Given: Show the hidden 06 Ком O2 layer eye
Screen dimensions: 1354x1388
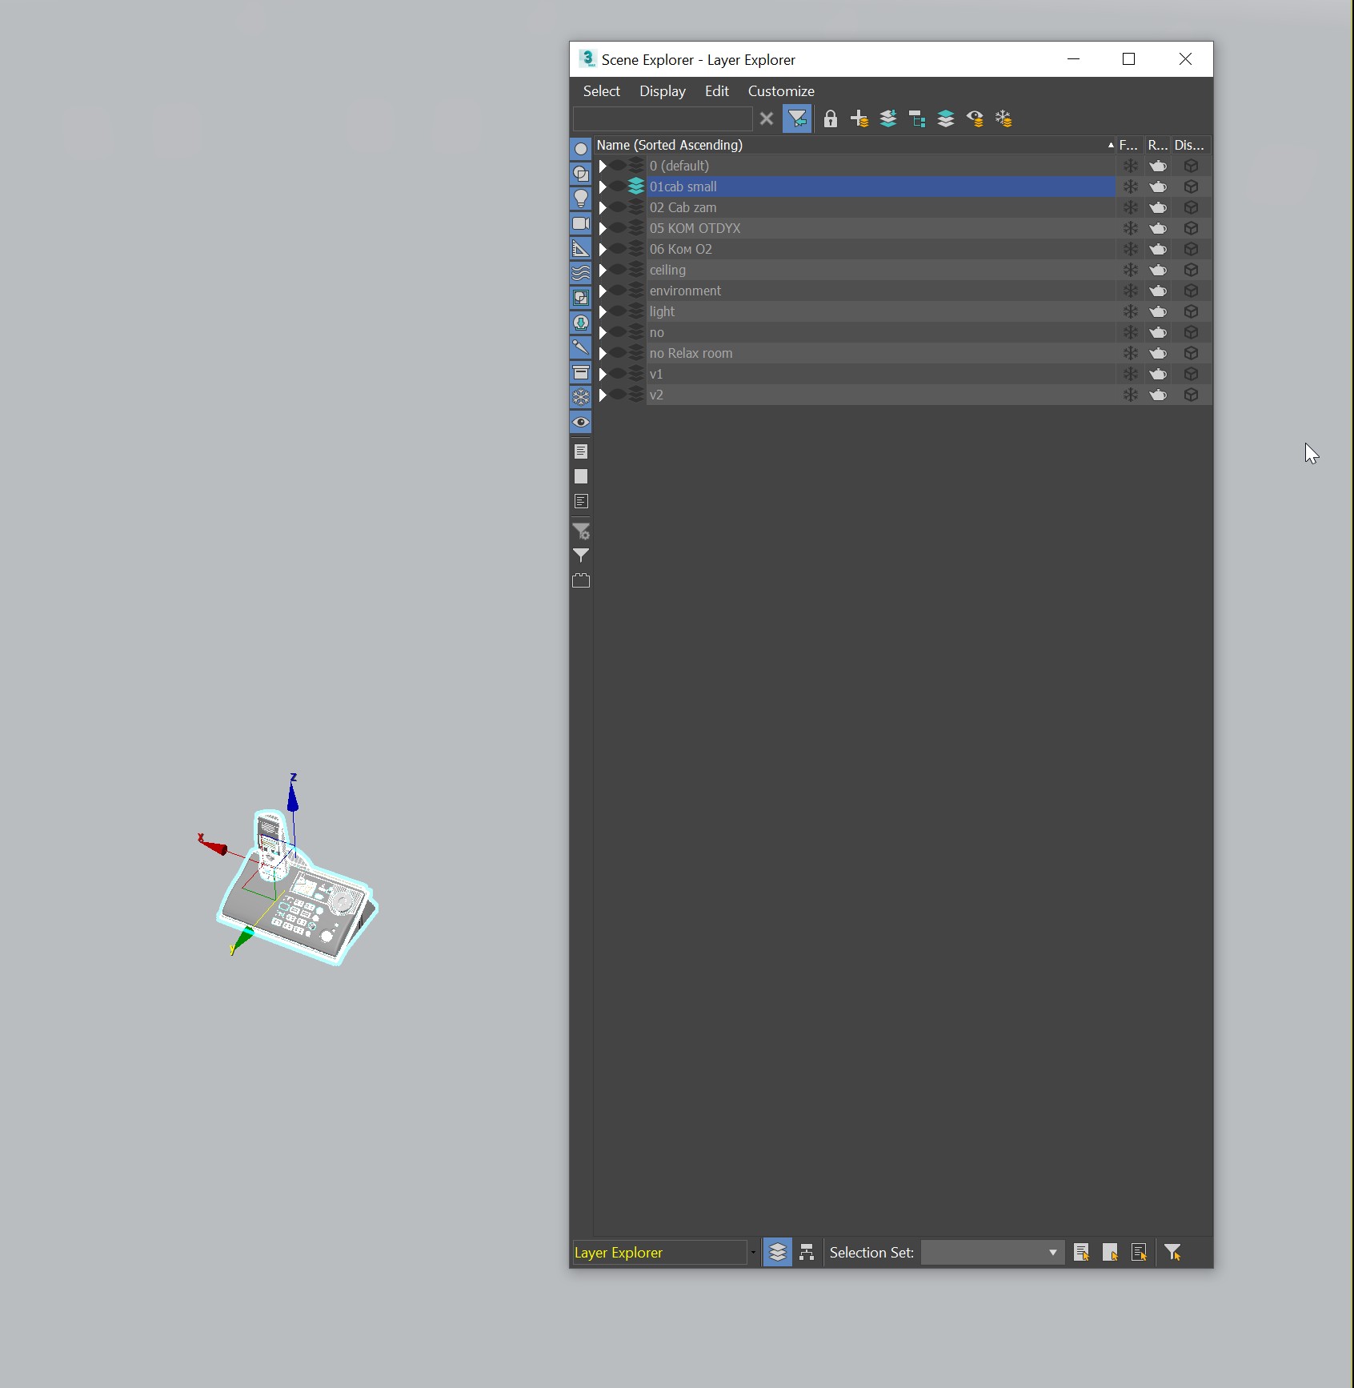Looking at the screenshot, I should click(x=619, y=249).
